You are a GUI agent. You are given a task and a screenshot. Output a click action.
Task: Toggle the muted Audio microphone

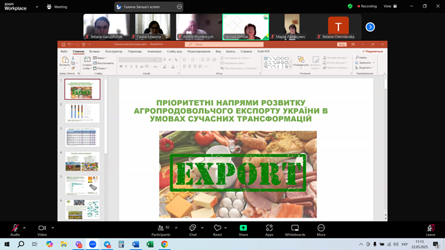tap(15, 228)
